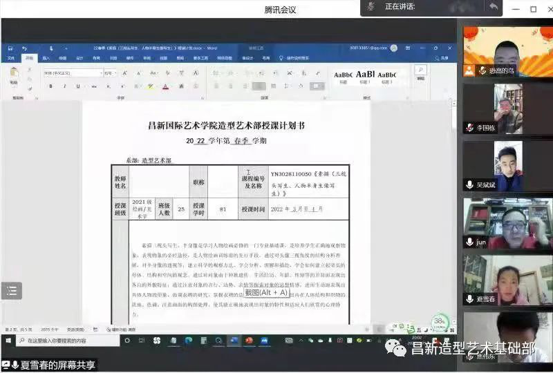
Task: Click the Word save icon in title bar
Action: 10,48
